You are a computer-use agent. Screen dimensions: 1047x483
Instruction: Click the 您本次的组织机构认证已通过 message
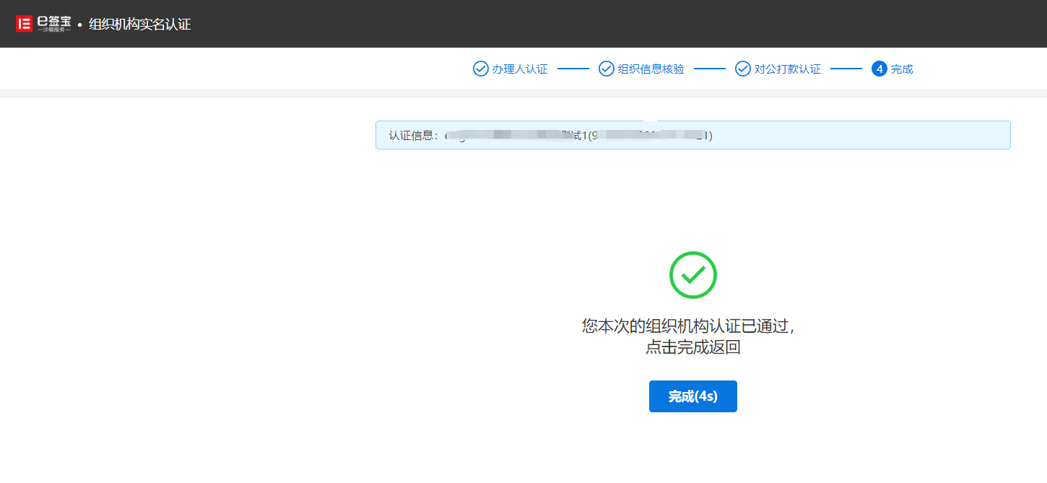pyautogui.click(x=689, y=326)
